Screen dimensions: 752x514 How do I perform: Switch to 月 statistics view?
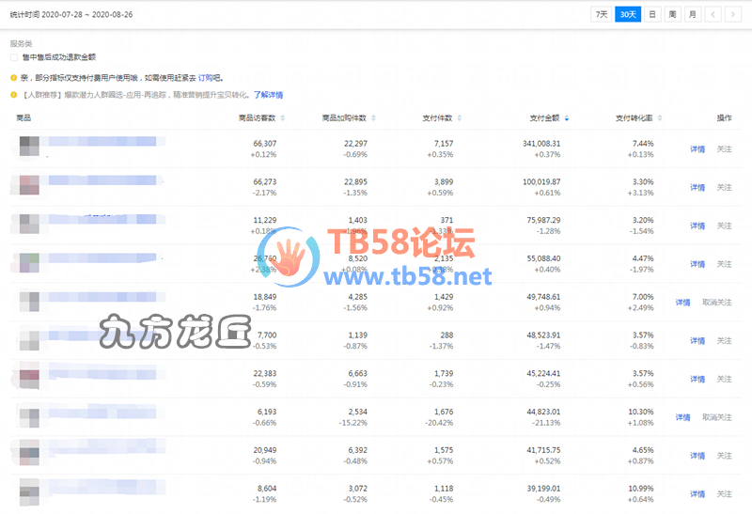(x=692, y=14)
